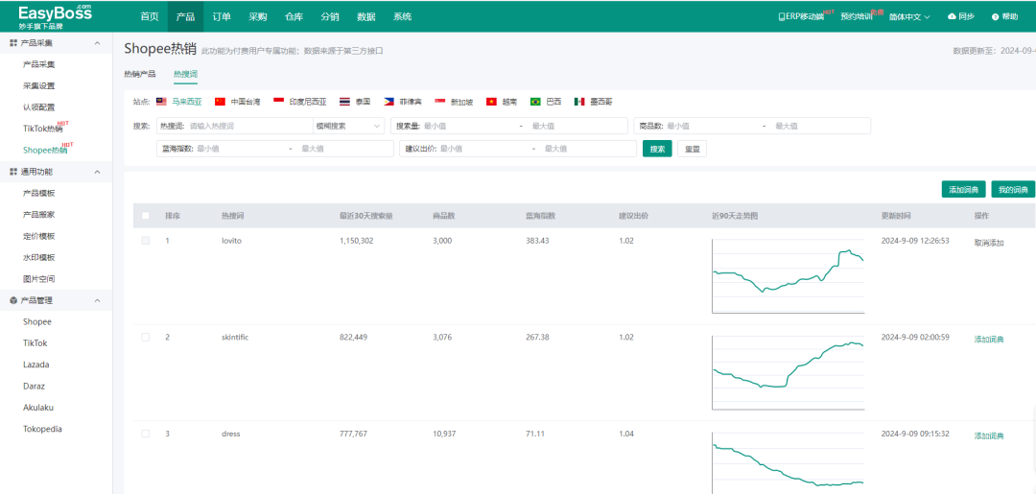Click the lovito 90-day trend chart

click(788, 276)
